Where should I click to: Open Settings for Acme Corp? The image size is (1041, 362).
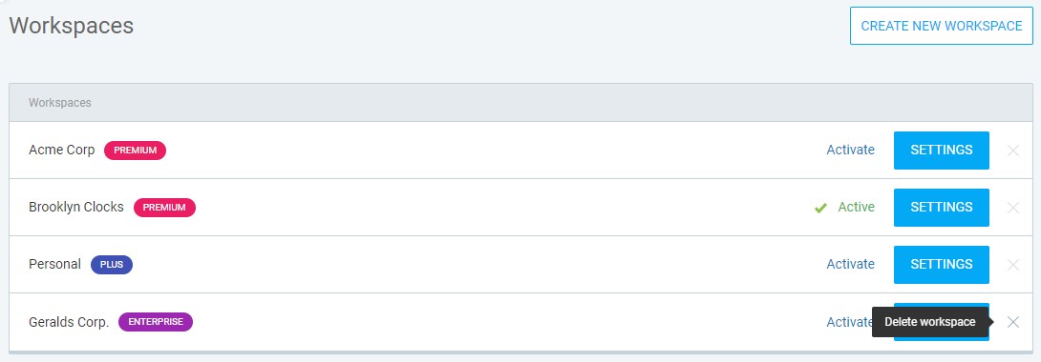click(942, 151)
